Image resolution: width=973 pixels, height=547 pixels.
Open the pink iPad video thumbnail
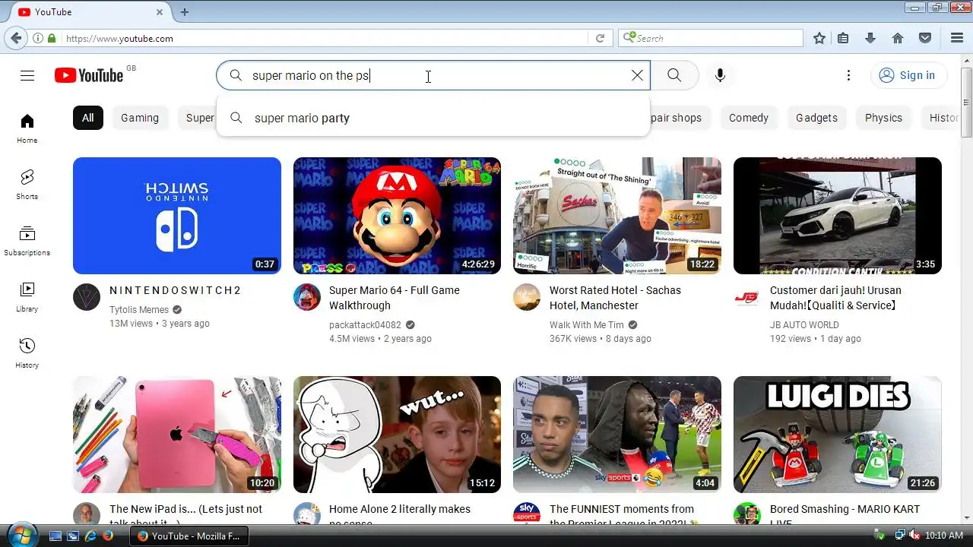tap(177, 435)
